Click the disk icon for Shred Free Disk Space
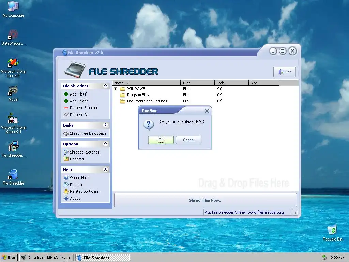Viewport: 349px width, 262px height. pos(66,134)
